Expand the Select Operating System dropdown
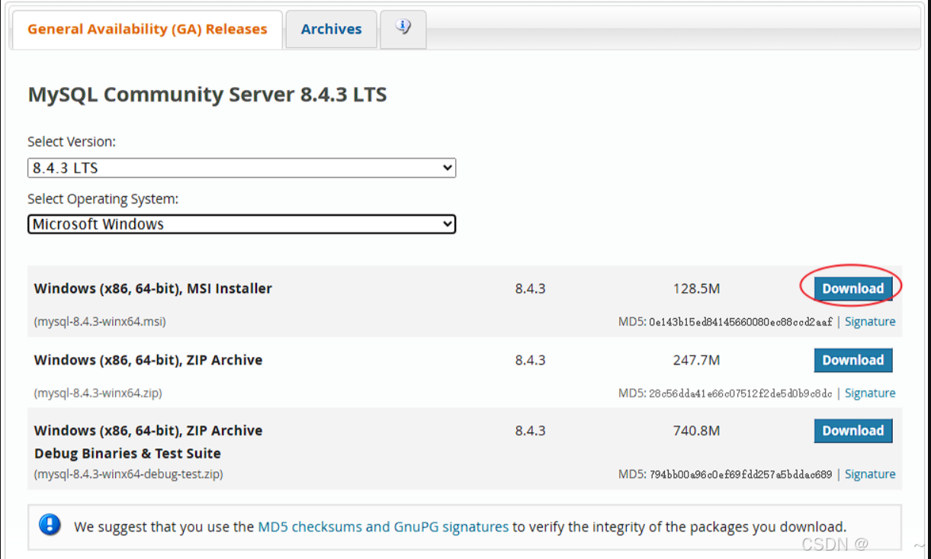The height and width of the screenshot is (559, 931). 242,224
